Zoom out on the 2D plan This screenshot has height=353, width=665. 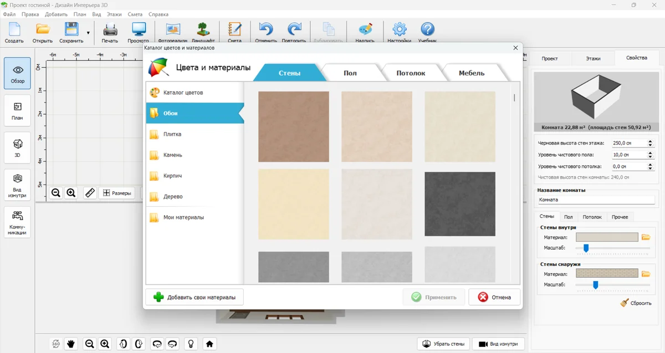(x=55, y=193)
